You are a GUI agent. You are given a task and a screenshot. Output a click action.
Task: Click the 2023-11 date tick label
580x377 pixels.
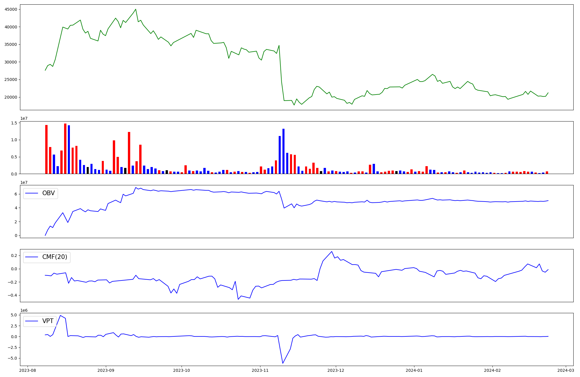click(x=260, y=370)
